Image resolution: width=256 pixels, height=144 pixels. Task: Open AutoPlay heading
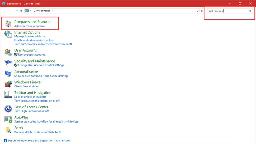coord(21,117)
